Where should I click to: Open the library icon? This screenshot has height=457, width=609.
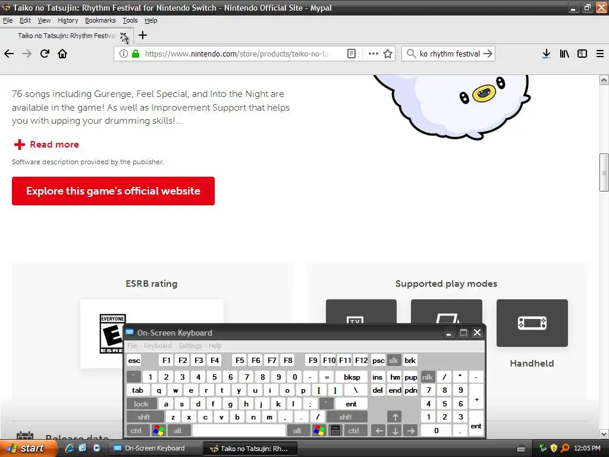(564, 54)
